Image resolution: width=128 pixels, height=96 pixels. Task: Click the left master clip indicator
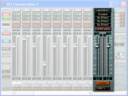click(101, 35)
